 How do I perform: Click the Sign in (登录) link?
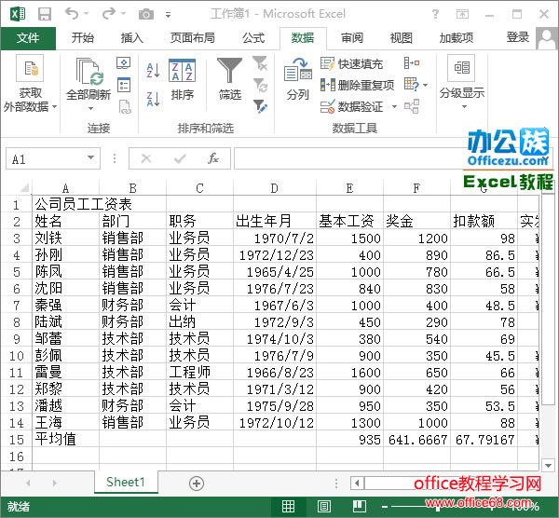(x=518, y=37)
